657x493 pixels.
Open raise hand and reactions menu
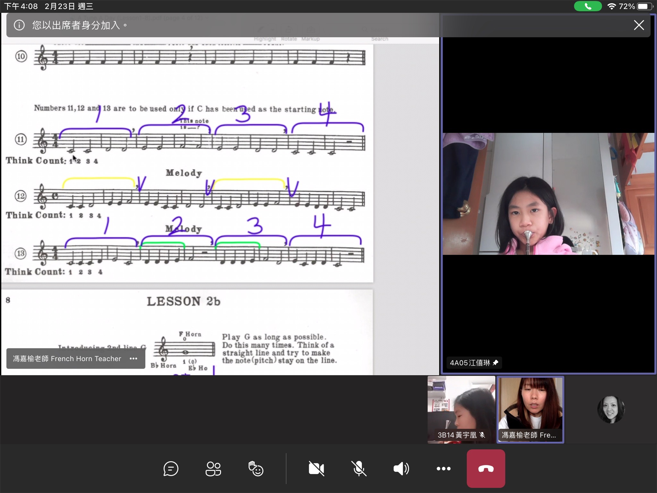coord(256,469)
